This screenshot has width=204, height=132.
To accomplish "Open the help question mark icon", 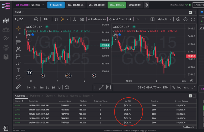I will pyautogui.click(x=6, y=57).
